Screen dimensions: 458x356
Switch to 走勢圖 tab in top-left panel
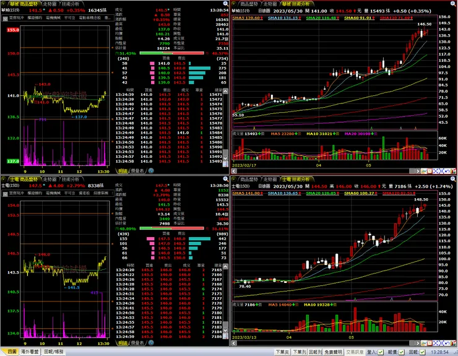coord(50,4)
